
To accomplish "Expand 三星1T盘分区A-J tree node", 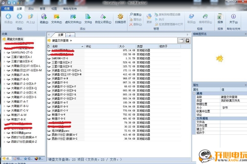I will pos(5,57).
